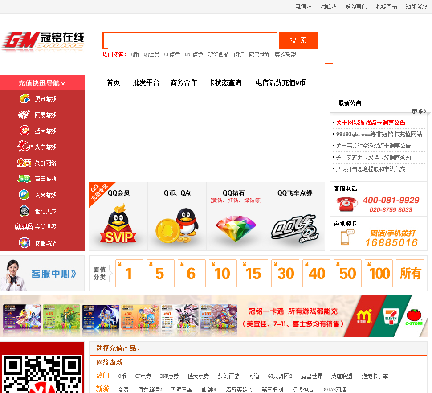This screenshot has height=393, width=432.
Task: Click hot search term DNF点券
Action: pos(194,54)
